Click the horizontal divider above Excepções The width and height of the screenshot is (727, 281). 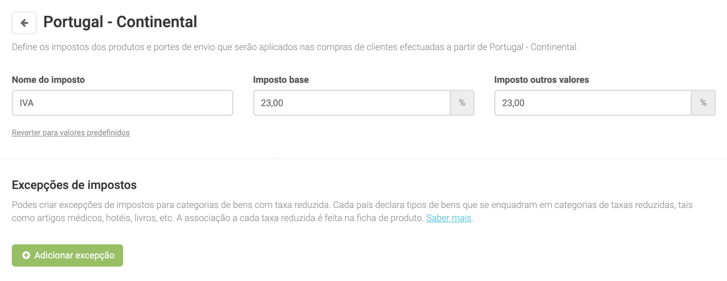click(363, 159)
